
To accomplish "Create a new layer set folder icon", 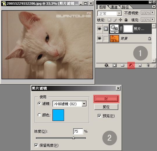I will [122, 65].
